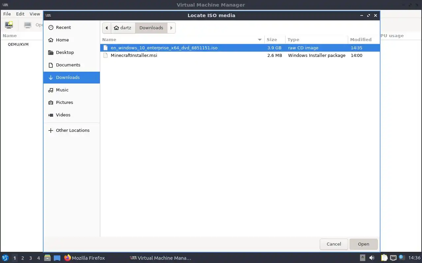Click the taskbar clock showing 14:36

click(x=414, y=258)
